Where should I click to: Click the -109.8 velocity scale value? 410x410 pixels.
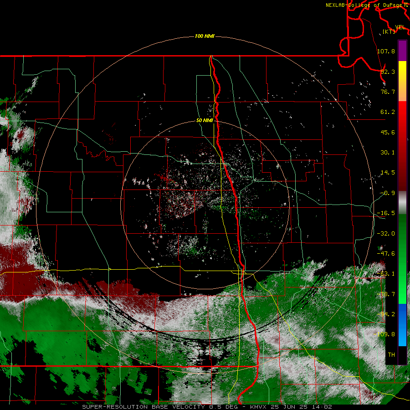pos(384,334)
